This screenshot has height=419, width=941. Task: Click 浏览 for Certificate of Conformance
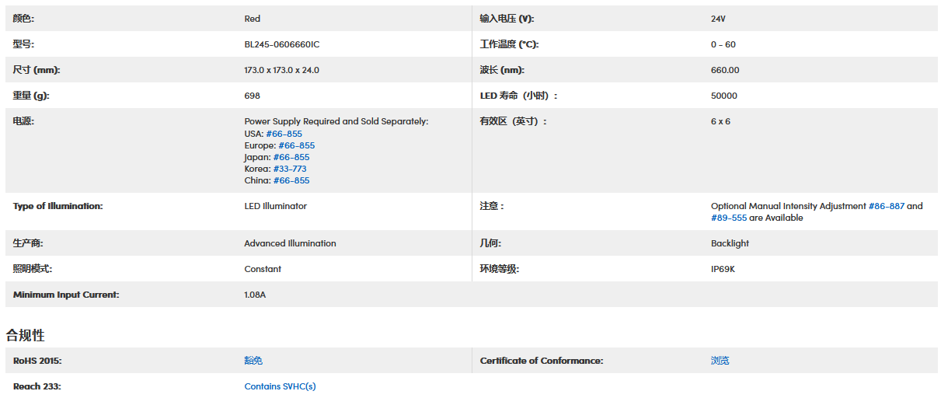(x=720, y=361)
